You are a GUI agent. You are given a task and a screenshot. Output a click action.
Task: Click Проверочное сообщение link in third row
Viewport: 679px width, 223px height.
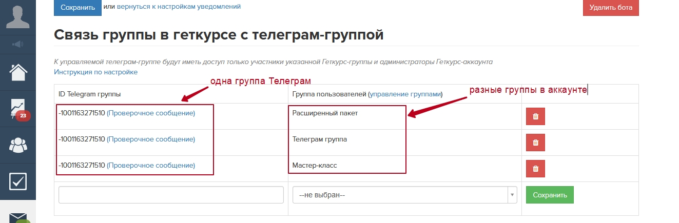coord(151,166)
